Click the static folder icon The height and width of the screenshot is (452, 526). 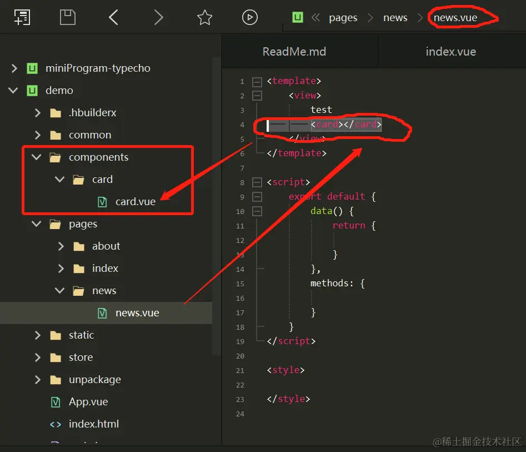[x=56, y=335]
